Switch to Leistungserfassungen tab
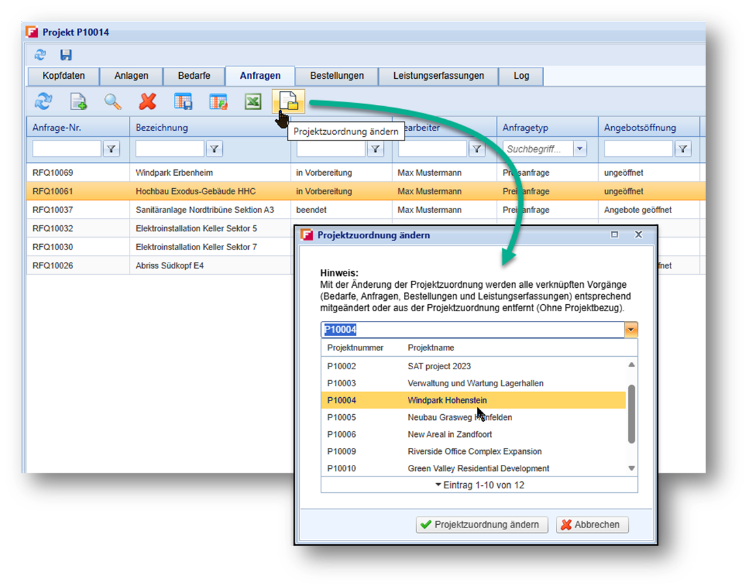Screen dimensions: 748x588 pyautogui.click(x=439, y=76)
